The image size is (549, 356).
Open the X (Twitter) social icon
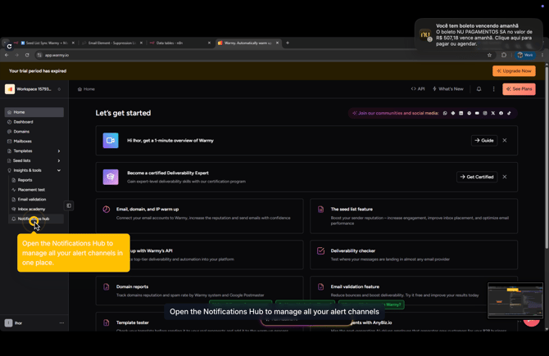click(x=493, y=113)
